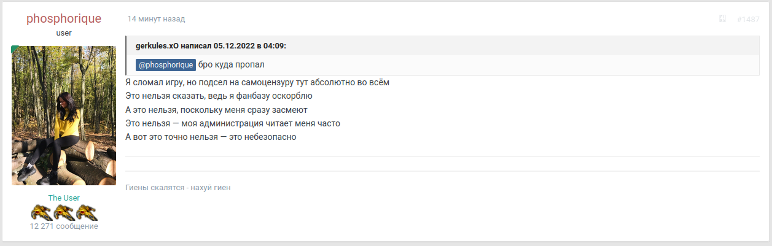Open the #1487 post permalink
The image size is (772, 246).
tap(748, 19)
